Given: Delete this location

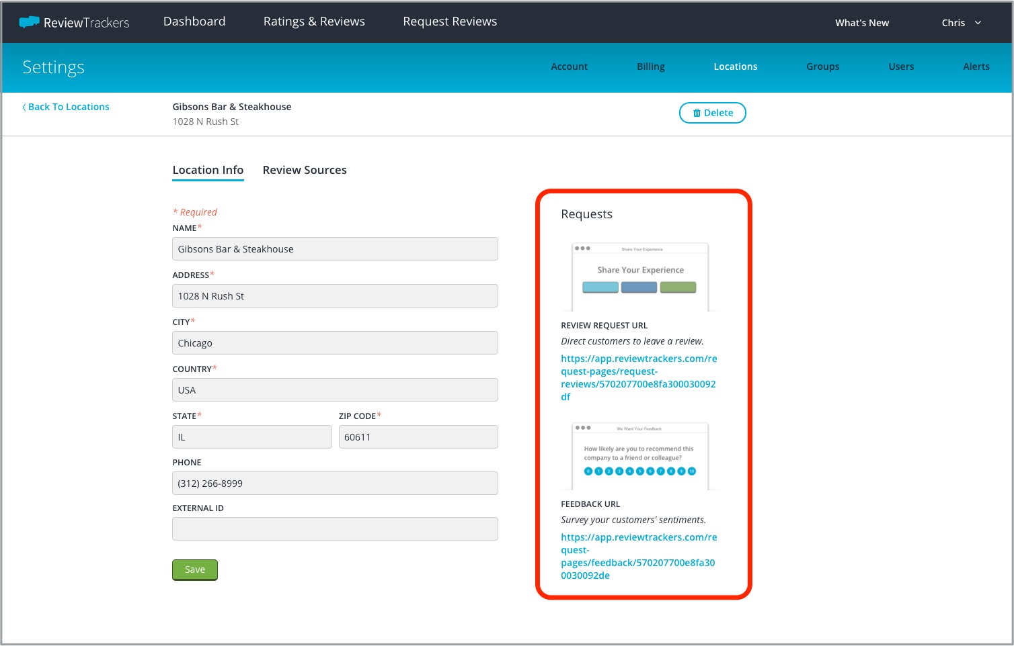Looking at the screenshot, I should tap(713, 113).
